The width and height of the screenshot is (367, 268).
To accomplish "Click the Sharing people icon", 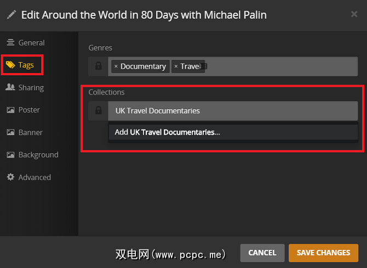I will tap(10, 87).
